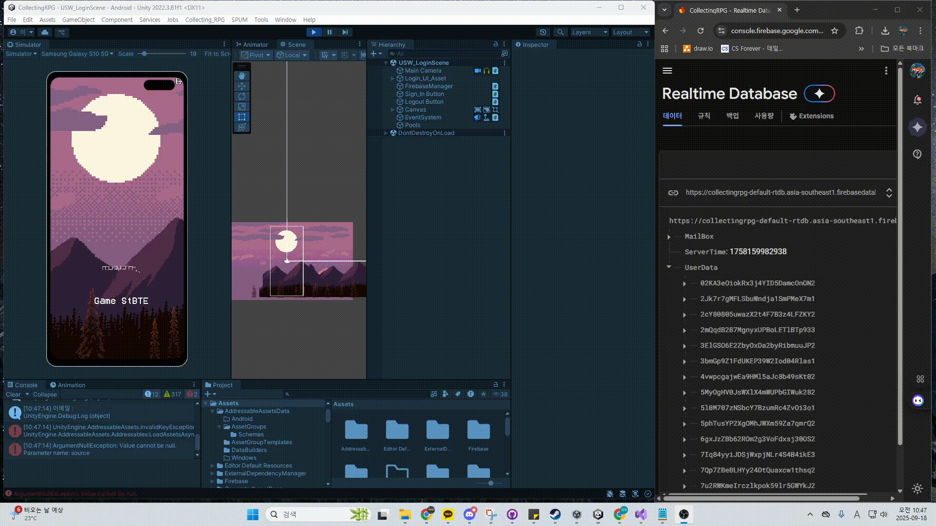Image resolution: width=936 pixels, height=526 pixels.
Task: Switch to the Animator tab
Action: tap(252, 44)
